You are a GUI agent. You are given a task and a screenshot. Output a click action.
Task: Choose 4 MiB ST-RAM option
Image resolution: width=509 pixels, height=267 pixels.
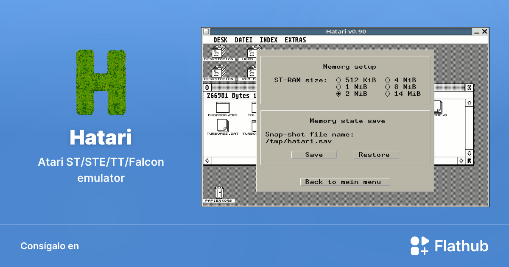(387, 80)
